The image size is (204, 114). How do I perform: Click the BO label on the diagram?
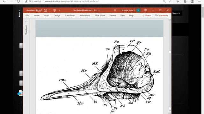point(152,95)
